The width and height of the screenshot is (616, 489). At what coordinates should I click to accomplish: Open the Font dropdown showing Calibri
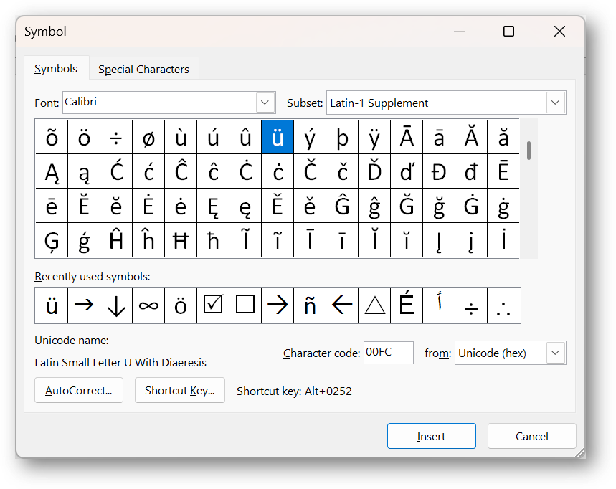pyautogui.click(x=264, y=103)
